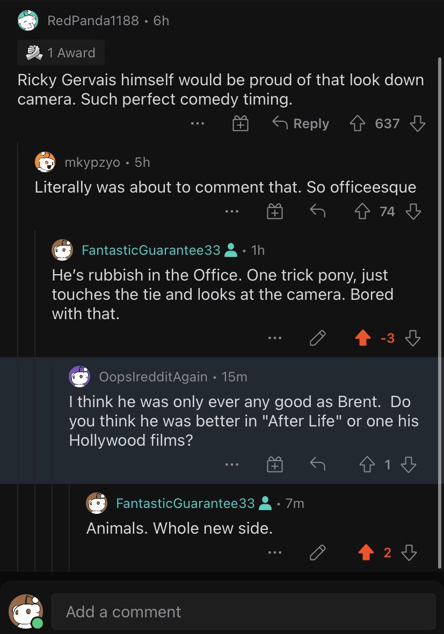Give an award to OopsIredditAgain's comment
The image size is (444, 634).
point(274,465)
